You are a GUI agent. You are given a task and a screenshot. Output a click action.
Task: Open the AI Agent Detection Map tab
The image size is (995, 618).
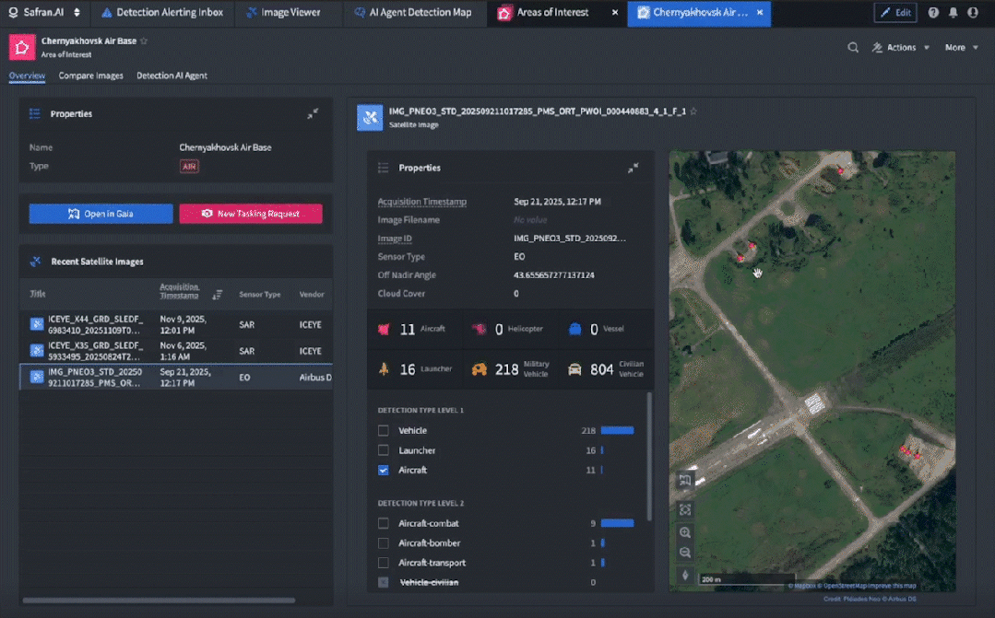(413, 12)
